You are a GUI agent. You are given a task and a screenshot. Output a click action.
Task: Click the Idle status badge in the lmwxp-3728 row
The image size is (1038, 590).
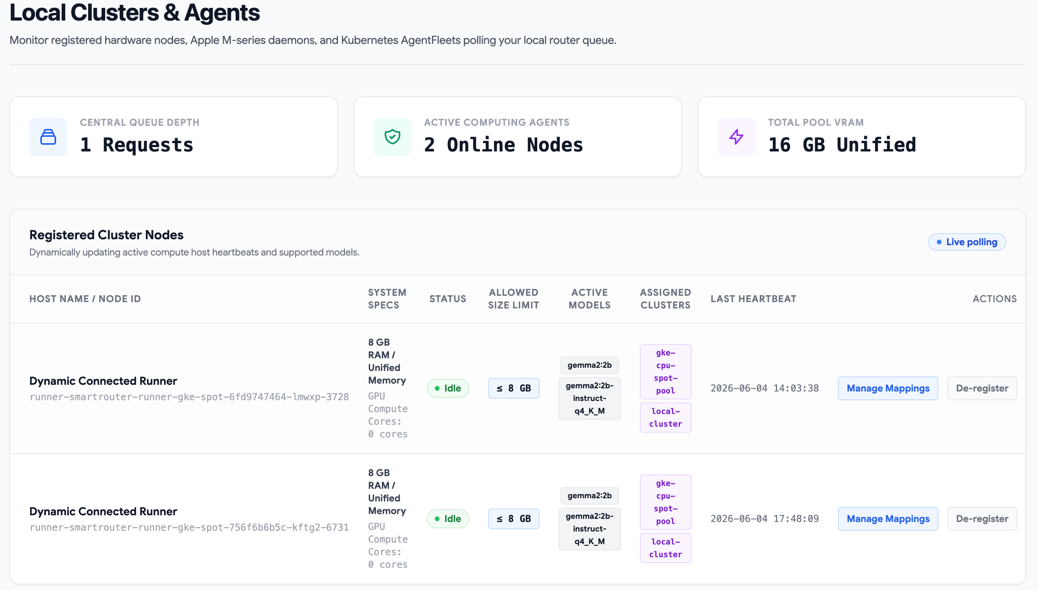click(448, 388)
